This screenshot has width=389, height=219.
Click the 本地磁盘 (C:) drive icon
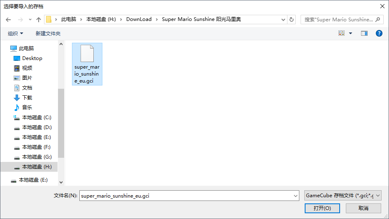[16, 118]
